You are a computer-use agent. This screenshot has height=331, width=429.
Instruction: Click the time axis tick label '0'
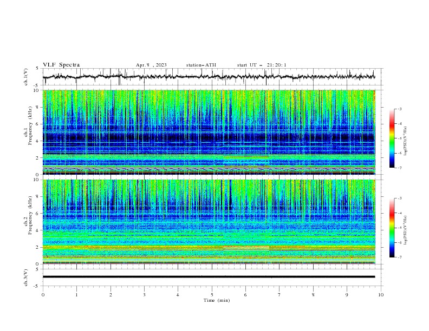tap(43, 295)
